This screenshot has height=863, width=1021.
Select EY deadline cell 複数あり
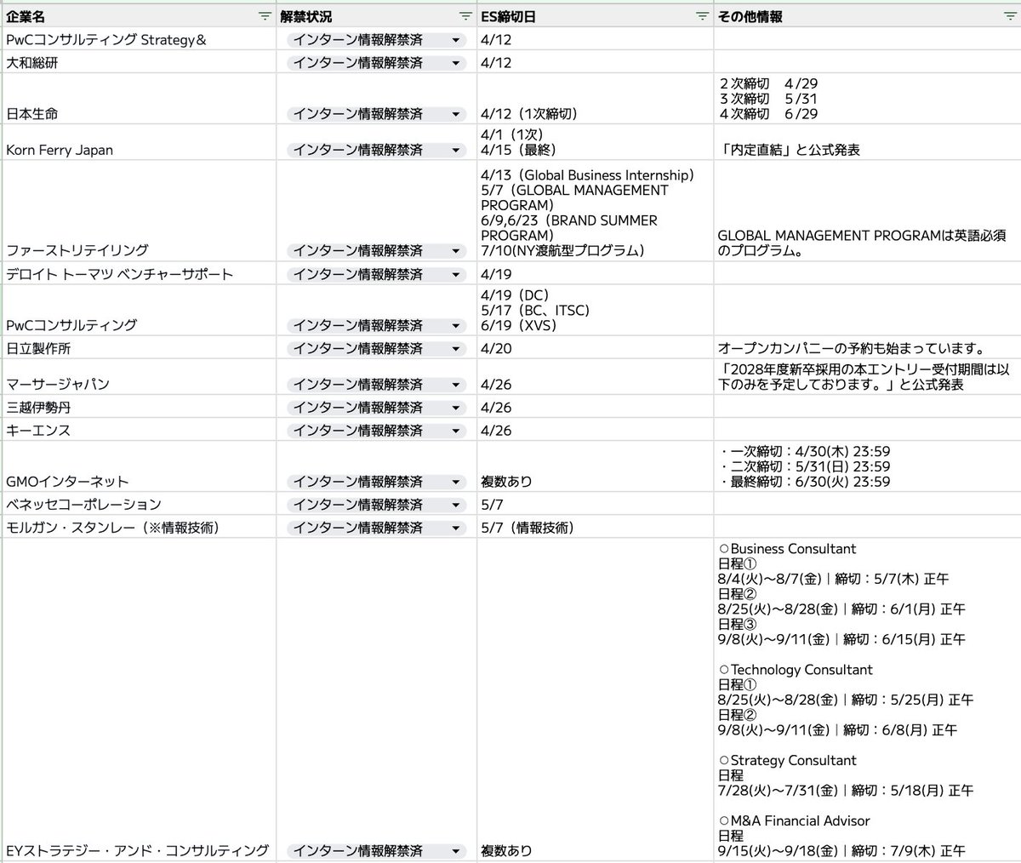tap(595, 700)
